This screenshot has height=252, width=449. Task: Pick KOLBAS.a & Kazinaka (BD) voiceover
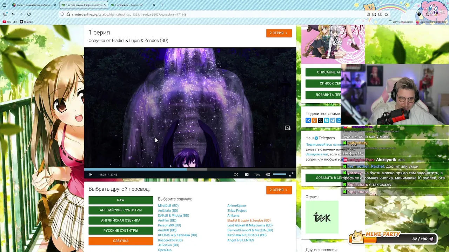click(177, 235)
